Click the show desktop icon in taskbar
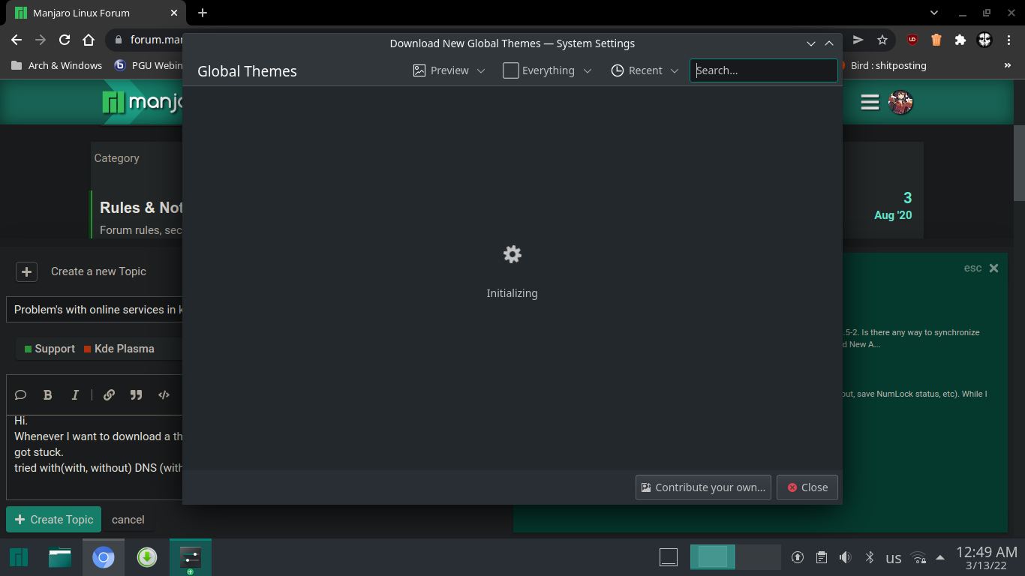 669,557
